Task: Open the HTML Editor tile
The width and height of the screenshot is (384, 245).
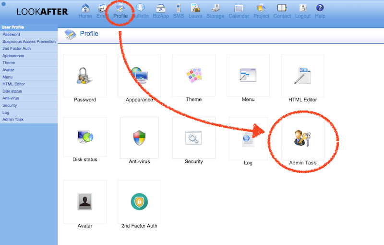Action: point(303,76)
